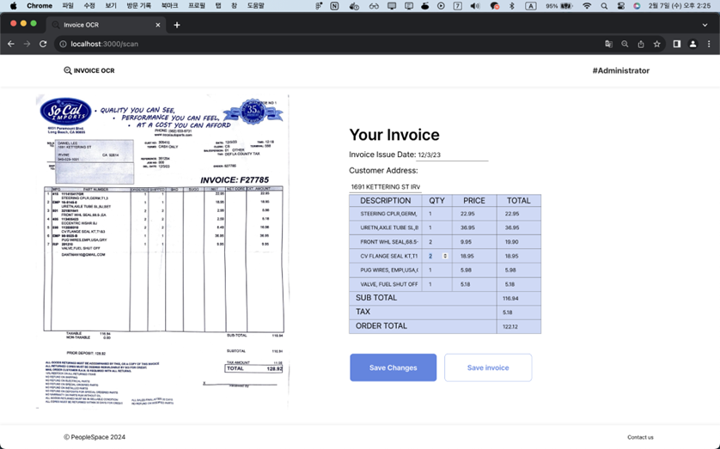
Task: Open the Chrome profile icon
Action: [693, 44]
